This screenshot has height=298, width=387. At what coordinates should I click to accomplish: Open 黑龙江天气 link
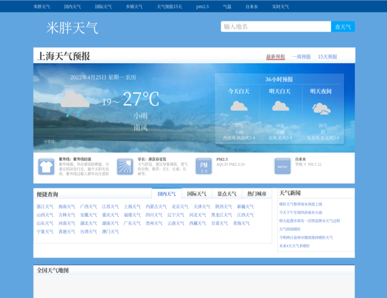[221, 215]
